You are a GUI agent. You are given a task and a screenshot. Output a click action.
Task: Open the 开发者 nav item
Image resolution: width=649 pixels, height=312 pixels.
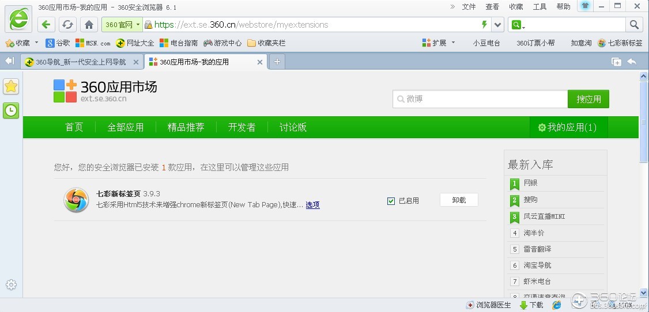tap(242, 127)
